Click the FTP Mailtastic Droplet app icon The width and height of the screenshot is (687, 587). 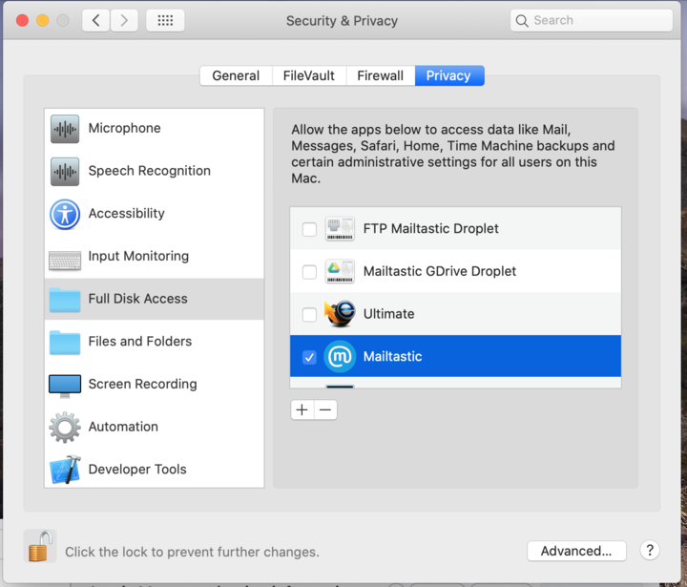coord(340,228)
